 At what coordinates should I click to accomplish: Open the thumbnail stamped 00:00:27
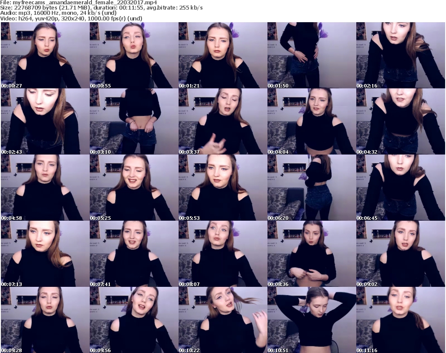[45, 55]
